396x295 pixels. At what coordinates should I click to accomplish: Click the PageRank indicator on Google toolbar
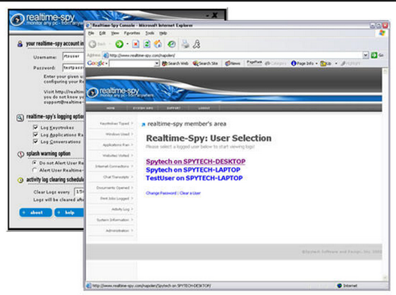pyautogui.click(x=254, y=63)
